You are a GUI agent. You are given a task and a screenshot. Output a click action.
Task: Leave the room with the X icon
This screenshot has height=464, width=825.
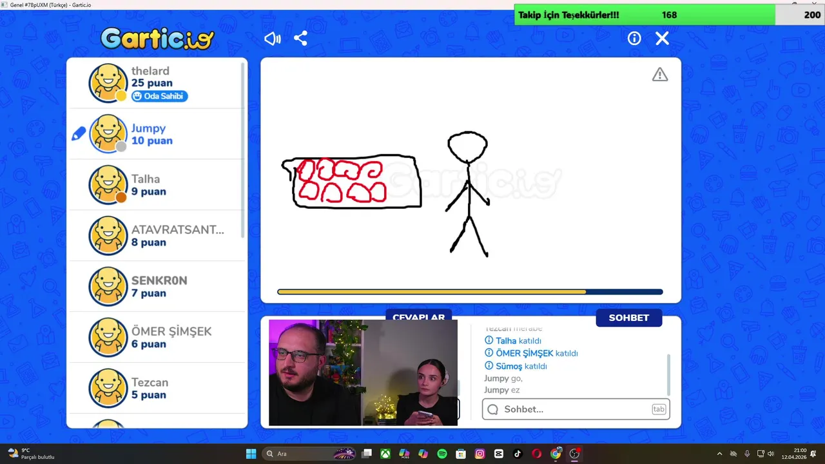pos(662,39)
